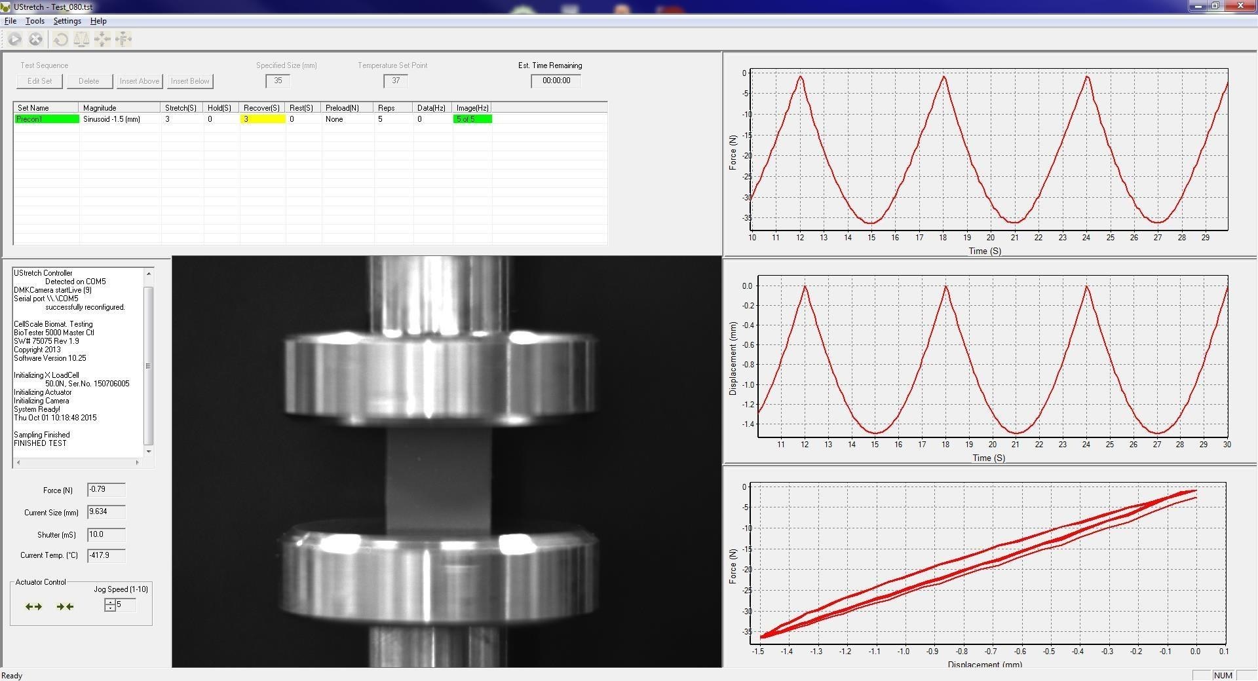Screen dimensions: 1258x681
Task: Click the Stop test X icon
Action: (36, 39)
